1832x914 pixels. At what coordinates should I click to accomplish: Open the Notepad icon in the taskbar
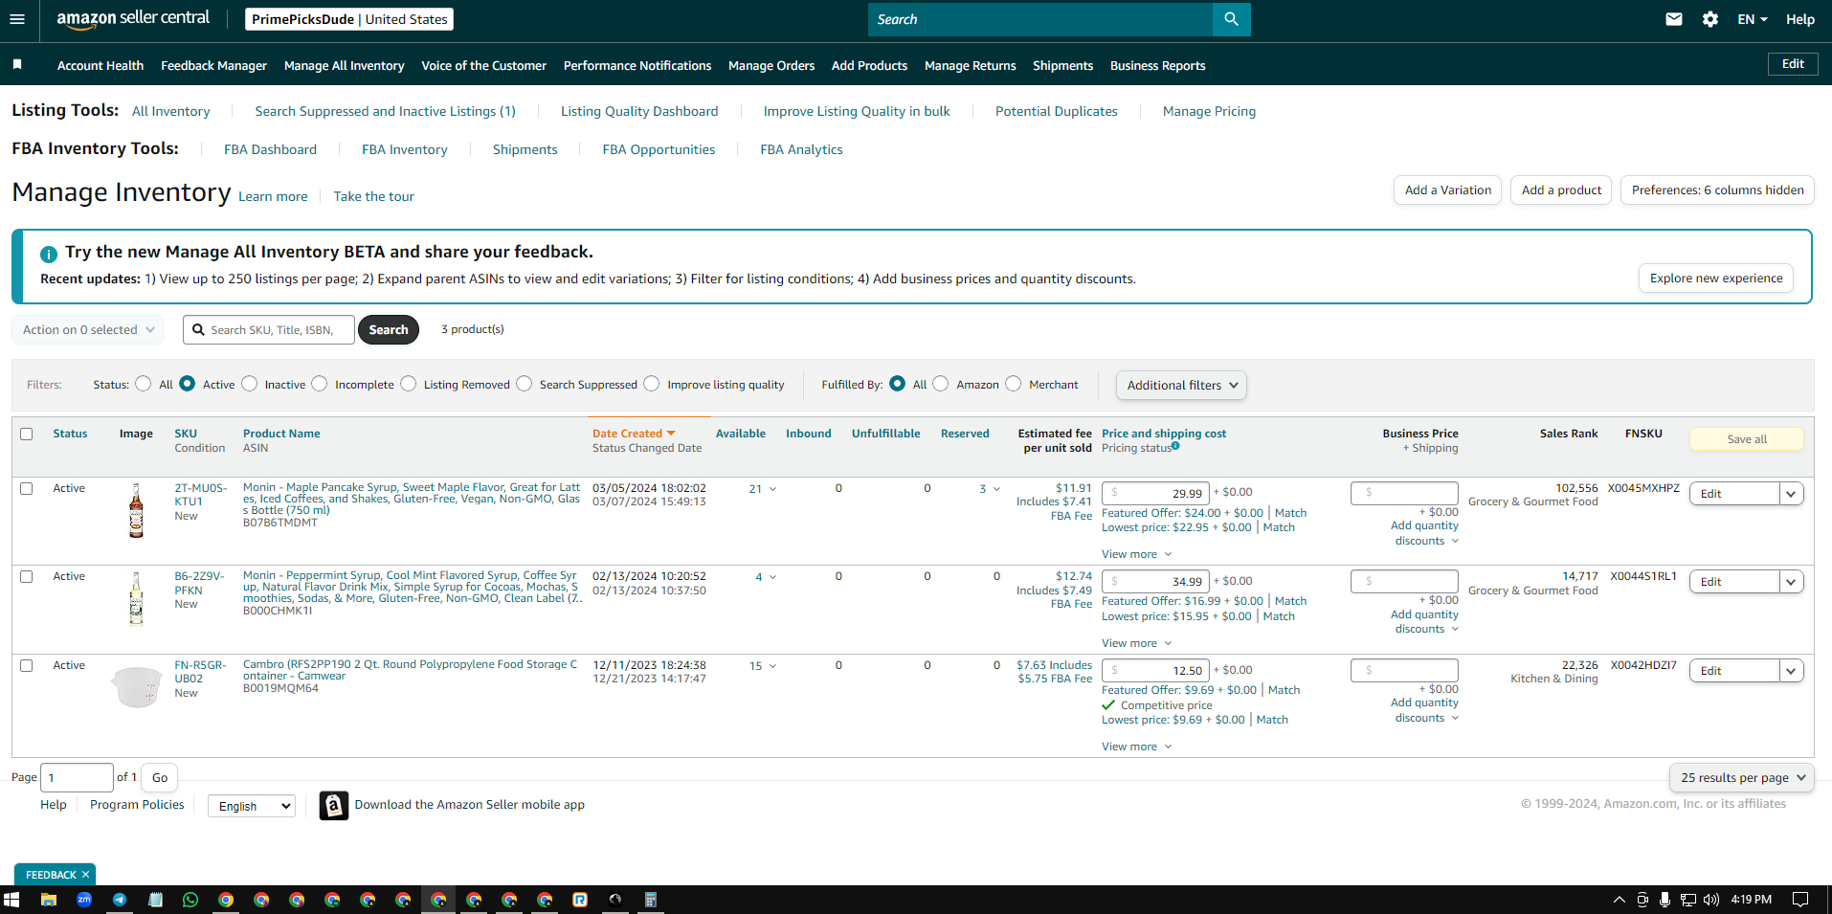click(x=155, y=900)
